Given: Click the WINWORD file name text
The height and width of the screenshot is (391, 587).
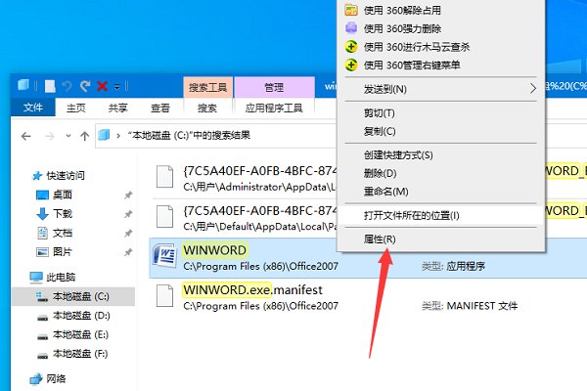Looking at the screenshot, I should click(x=215, y=250).
